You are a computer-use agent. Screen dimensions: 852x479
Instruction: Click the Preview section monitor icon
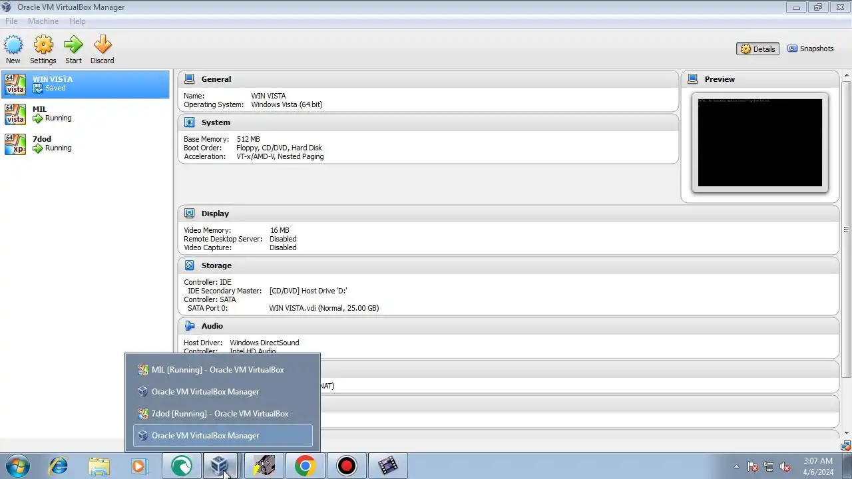(692, 79)
